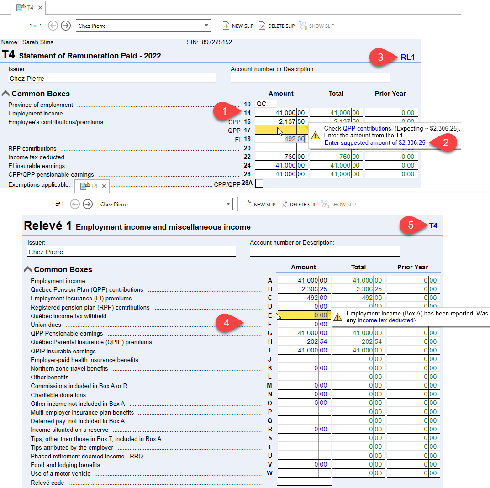Go to next slip in upper T4 toolbar
Screen dimensions: 490x488
(66, 26)
